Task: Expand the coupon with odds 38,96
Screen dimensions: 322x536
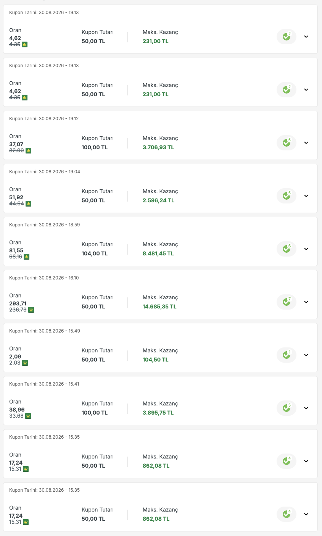Action: click(x=306, y=408)
